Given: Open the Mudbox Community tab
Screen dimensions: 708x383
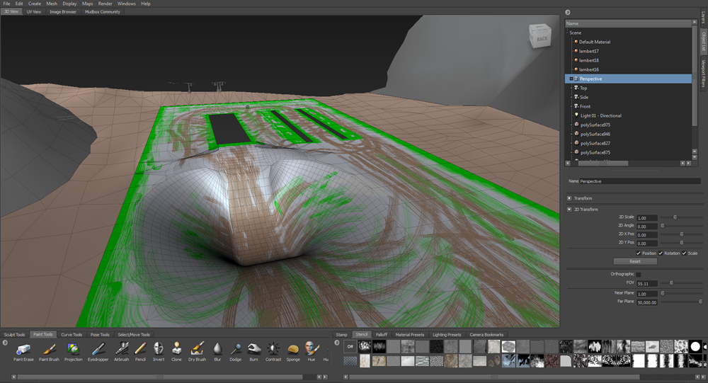Looking at the screenshot, I should pos(103,12).
